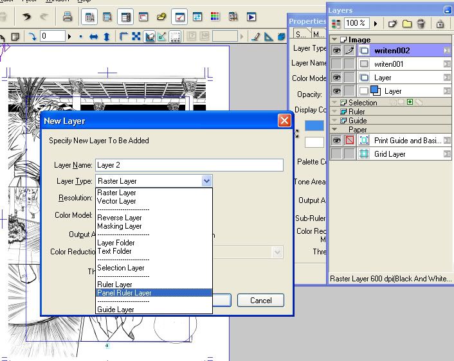The width and height of the screenshot is (454, 361).
Task: Open opacity slider arrow next to 100 %
Action: coord(376,23)
